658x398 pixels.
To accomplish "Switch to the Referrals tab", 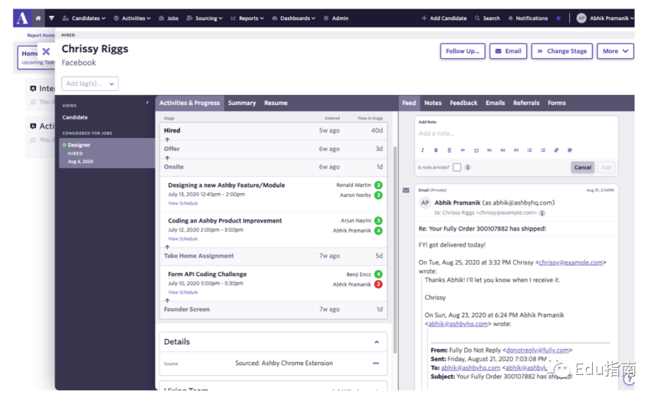I will click(526, 103).
